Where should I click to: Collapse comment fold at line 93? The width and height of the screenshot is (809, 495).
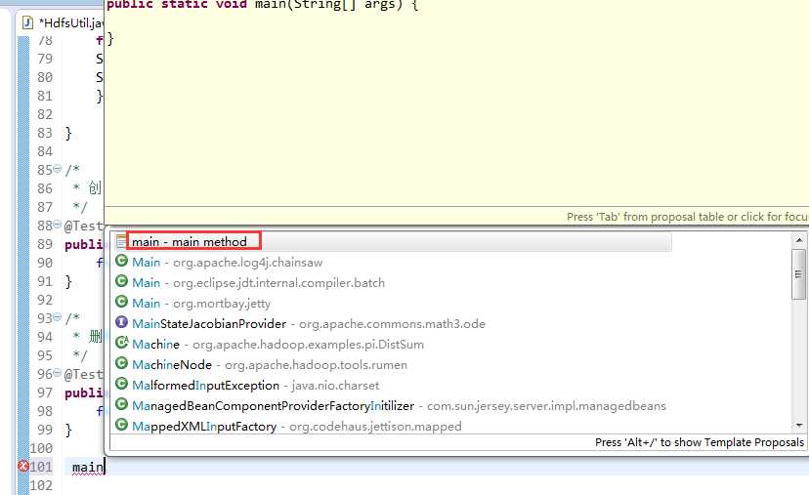click(58, 316)
